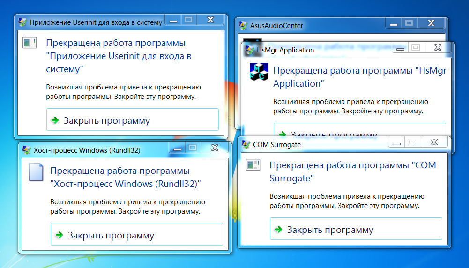
Task: Minimize the Rundll32 host process dialog
Action: point(177,148)
